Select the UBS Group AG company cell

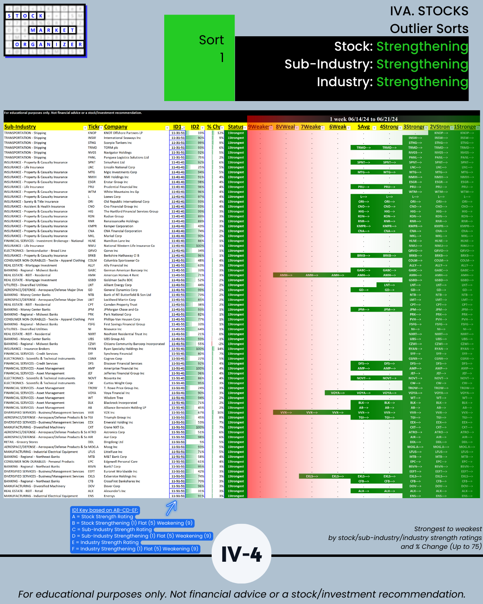[x=136, y=339]
